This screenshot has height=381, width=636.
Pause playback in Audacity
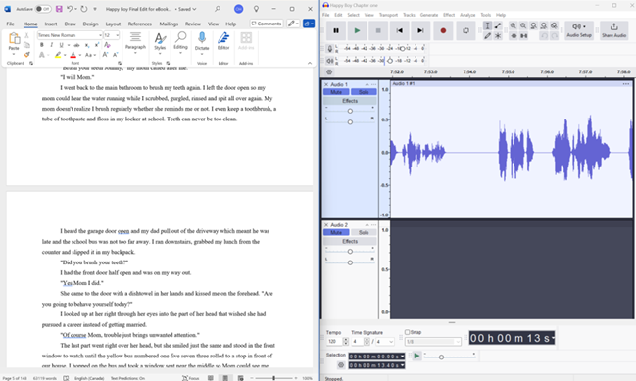(336, 30)
